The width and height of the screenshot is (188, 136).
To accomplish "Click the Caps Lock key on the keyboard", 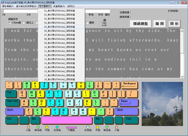I will [x=13, y=102].
